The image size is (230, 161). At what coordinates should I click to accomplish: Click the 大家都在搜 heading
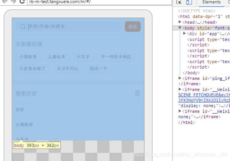[x=29, y=44]
